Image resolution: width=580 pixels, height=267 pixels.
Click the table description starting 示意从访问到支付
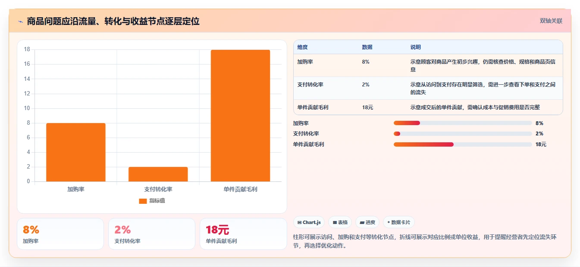click(483, 88)
